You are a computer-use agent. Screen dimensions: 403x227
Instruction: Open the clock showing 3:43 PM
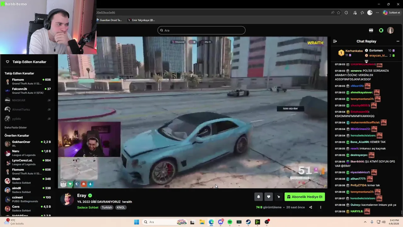pos(394,222)
